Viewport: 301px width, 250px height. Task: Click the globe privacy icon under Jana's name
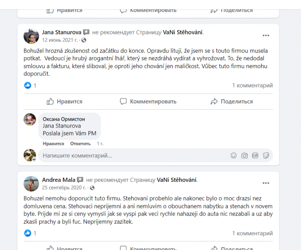[84, 40]
